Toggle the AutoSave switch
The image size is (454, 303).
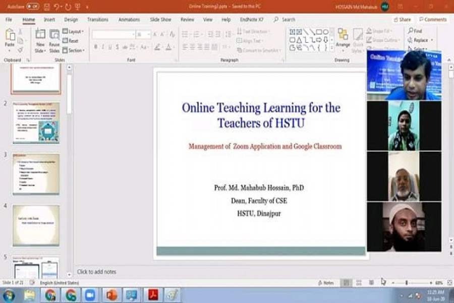click(x=33, y=7)
